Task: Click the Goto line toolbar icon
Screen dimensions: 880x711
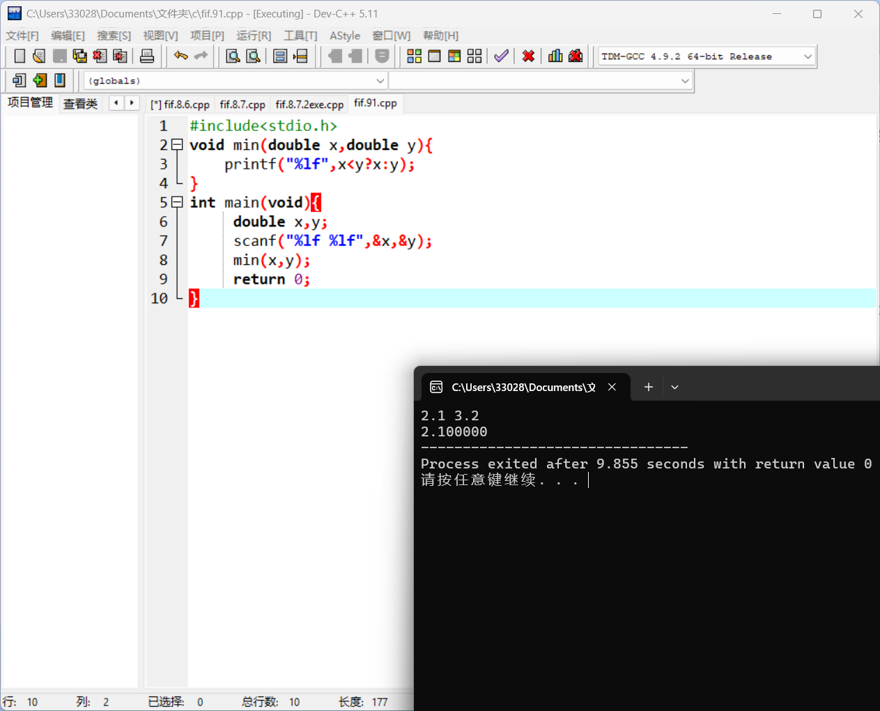Action: coord(300,56)
